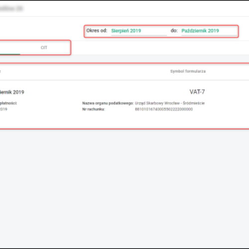Click the payment date value ending 2019
This screenshot has width=249, height=249.
(3, 109)
